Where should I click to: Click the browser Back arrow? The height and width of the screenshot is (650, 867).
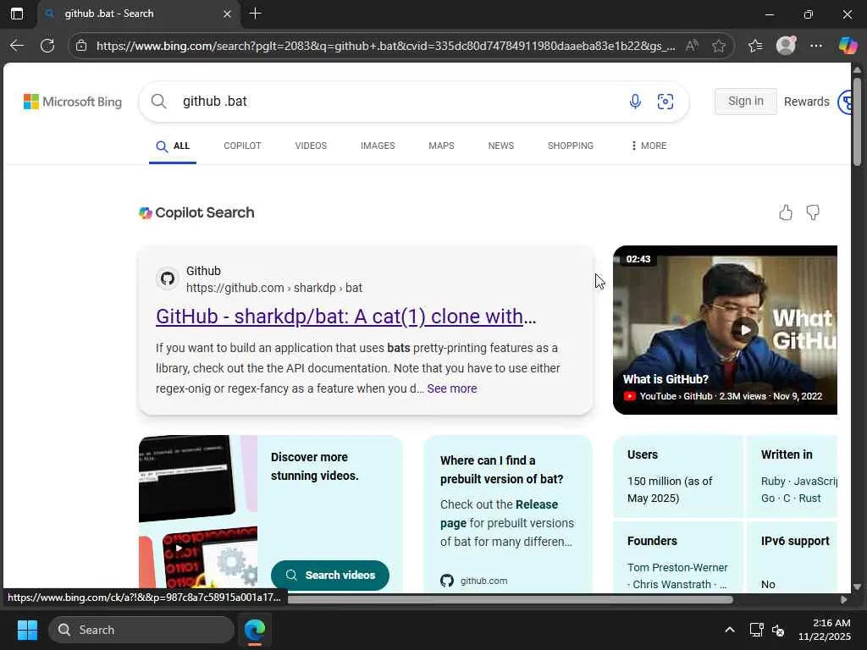[17, 46]
